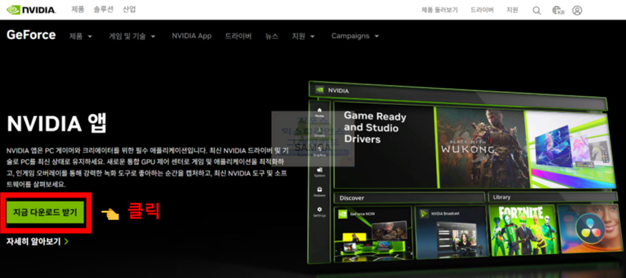Click 지금 다운로드 받기 button

(x=45, y=213)
